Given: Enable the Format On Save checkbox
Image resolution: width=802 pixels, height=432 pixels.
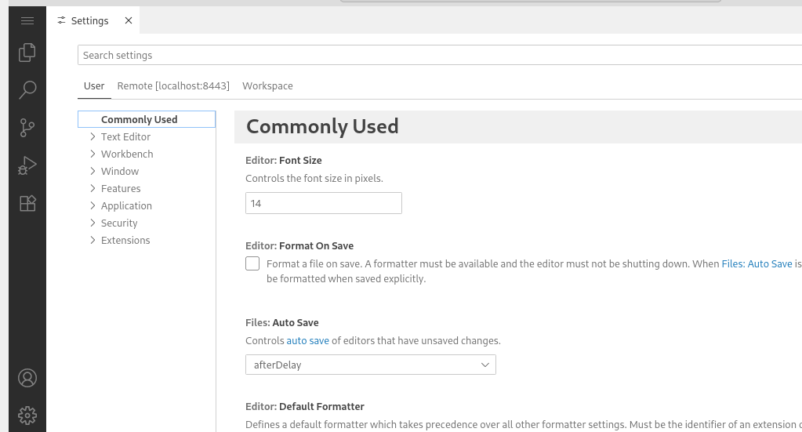Looking at the screenshot, I should coord(252,263).
